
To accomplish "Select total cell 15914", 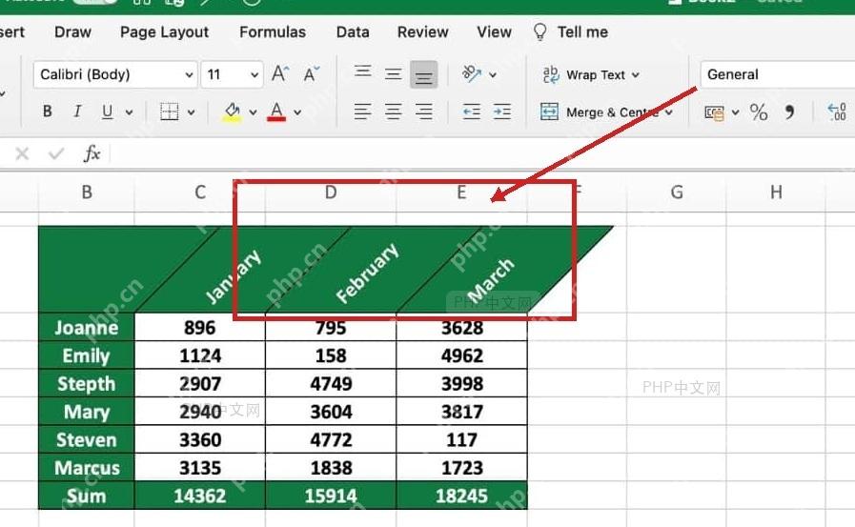I will tap(331, 496).
